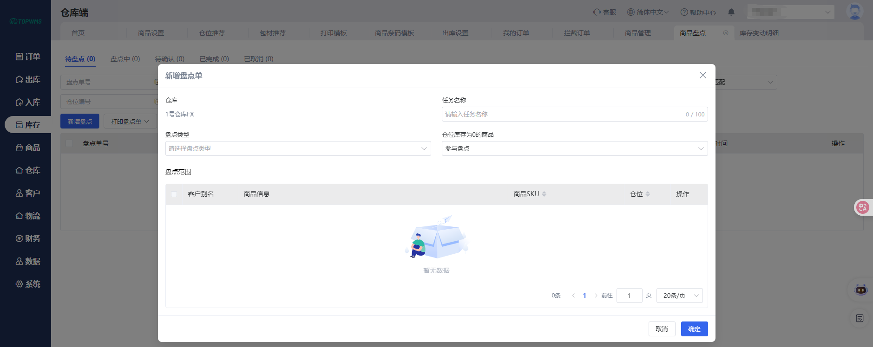873x347 pixels.
Task: Focus the 任务名称 input field
Action: pos(575,114)
